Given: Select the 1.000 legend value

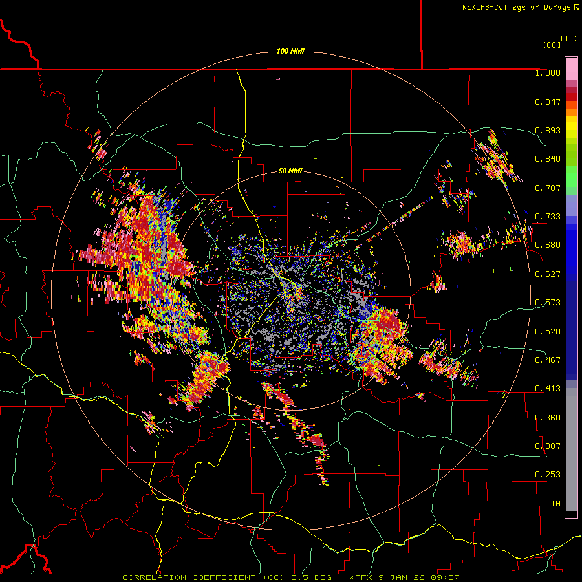Looking at the screenshot, I should tap(548, 72).
